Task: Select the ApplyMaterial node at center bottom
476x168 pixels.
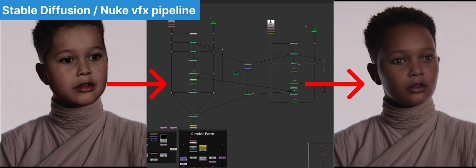Action: [248, 94]
